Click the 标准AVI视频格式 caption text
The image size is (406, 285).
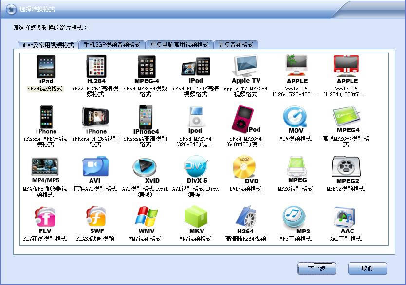pyautogui.click(x=95, y=189)
